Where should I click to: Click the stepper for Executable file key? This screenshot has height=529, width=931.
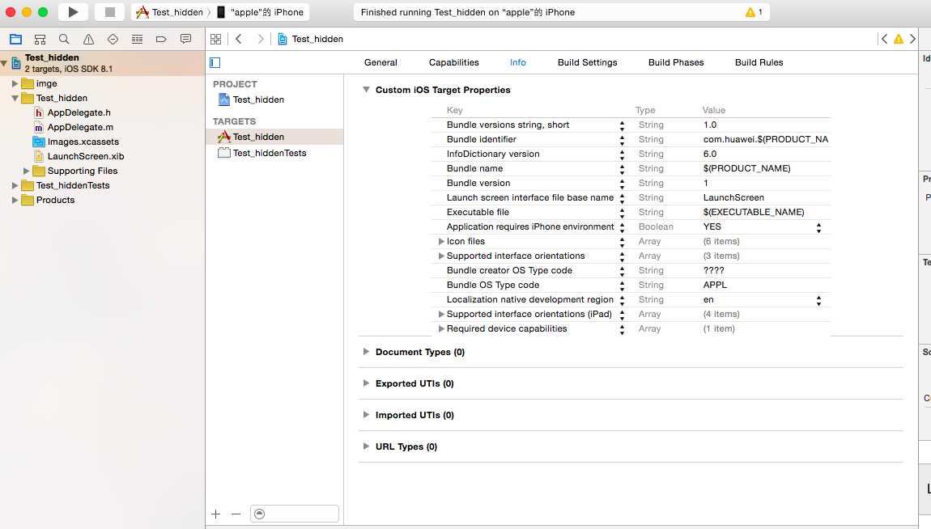622,213
